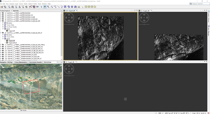
Task: Click Product Explorer vertical scrollbar down arrow
Action: pyautogui.click(x=61, y=59)
